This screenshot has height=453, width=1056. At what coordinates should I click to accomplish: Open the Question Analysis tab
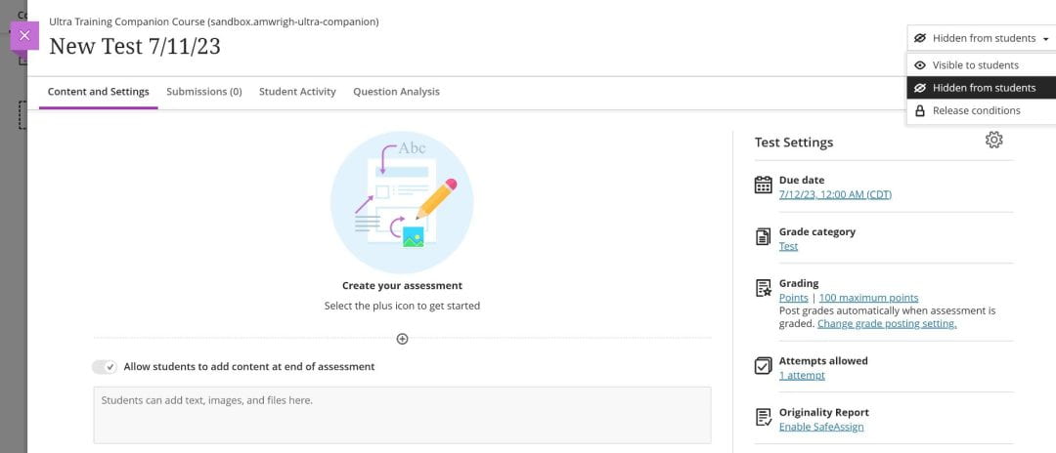pyautogui.click(x=396, y=92)
